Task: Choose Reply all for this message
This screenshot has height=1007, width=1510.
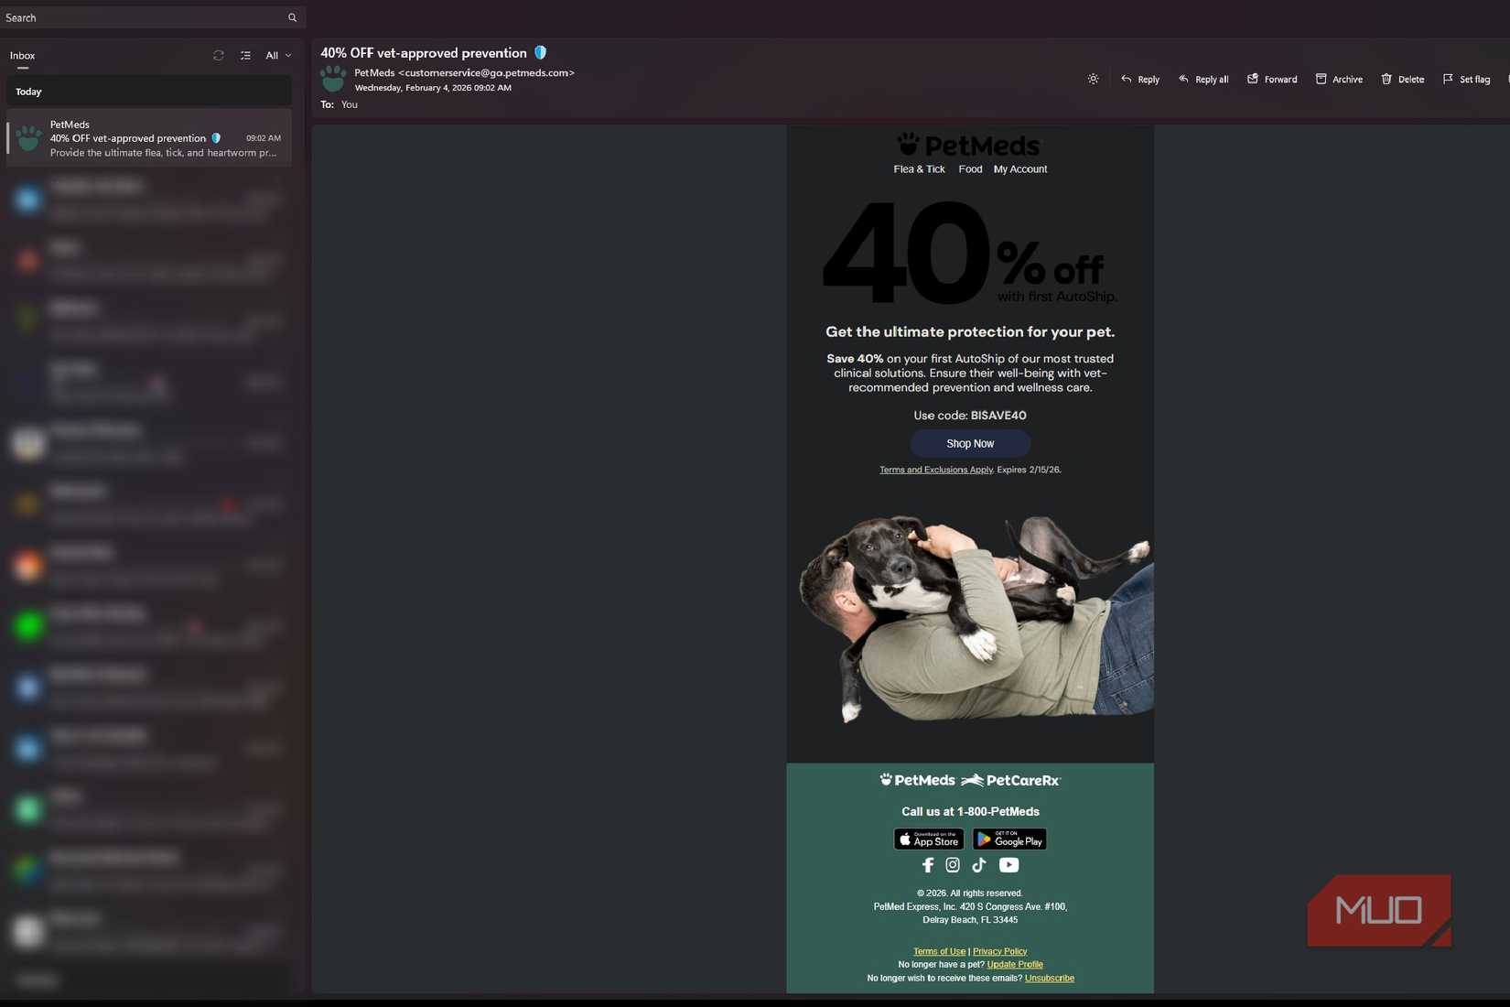Action: 1203,80
